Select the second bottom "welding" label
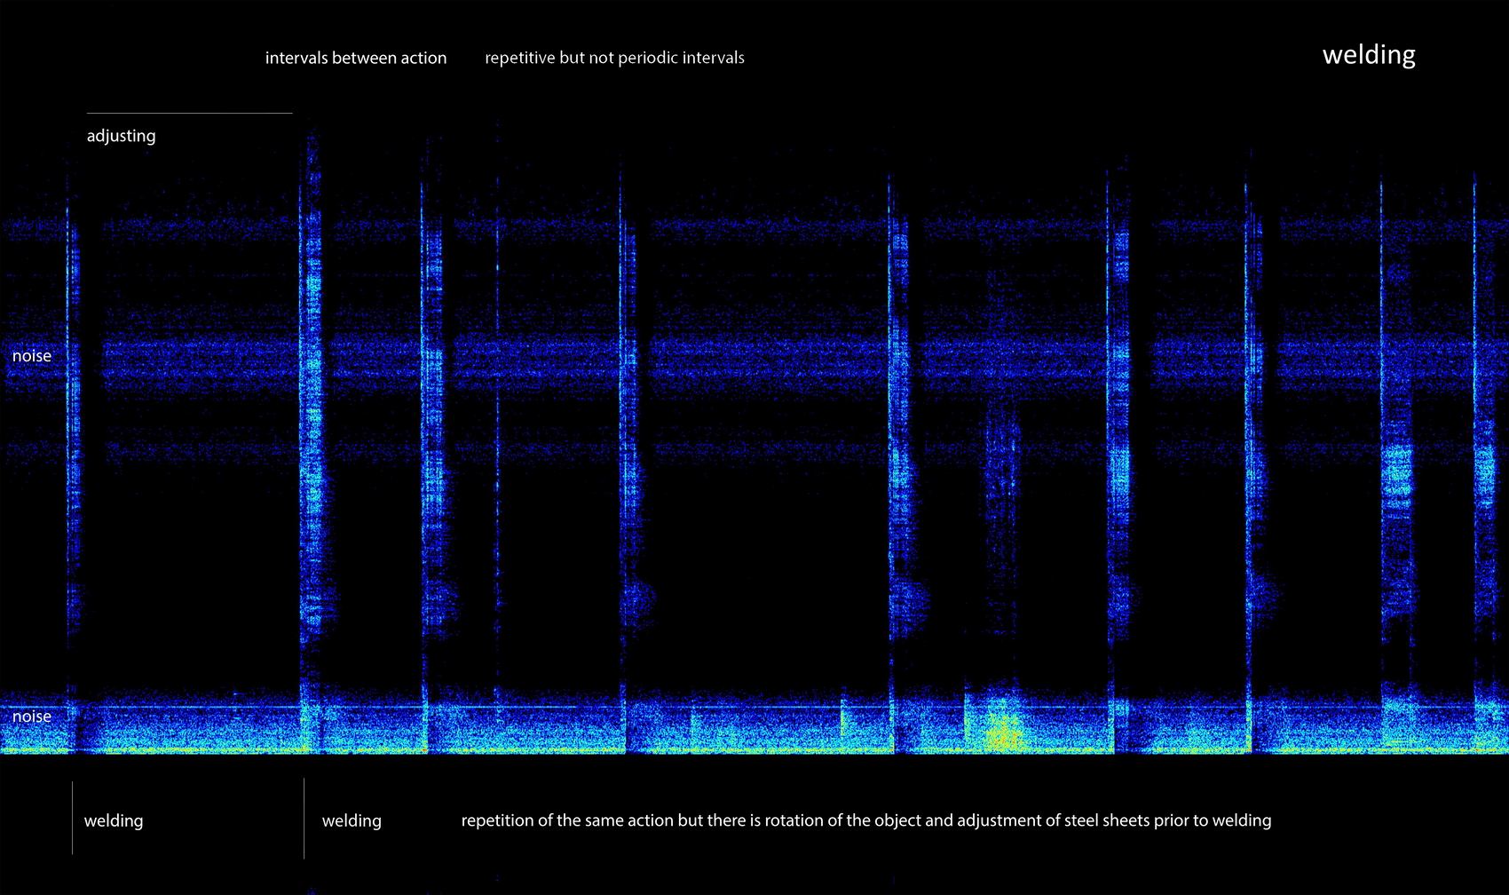 click(352, 821)
